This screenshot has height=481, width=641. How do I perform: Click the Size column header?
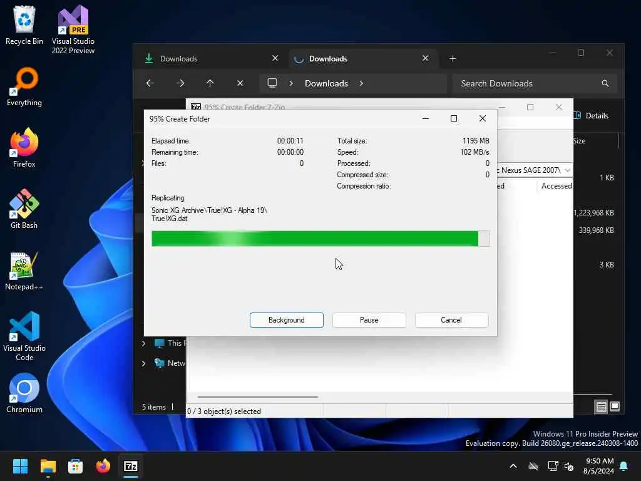[579, 141]
